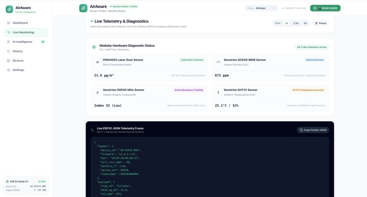Set the telemetry rate to 1s

286,23
